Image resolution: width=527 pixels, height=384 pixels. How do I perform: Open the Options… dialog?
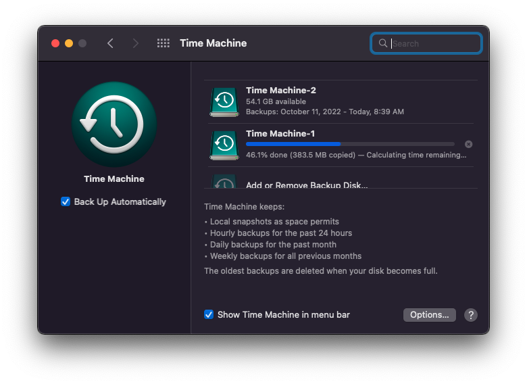(430, 315)
